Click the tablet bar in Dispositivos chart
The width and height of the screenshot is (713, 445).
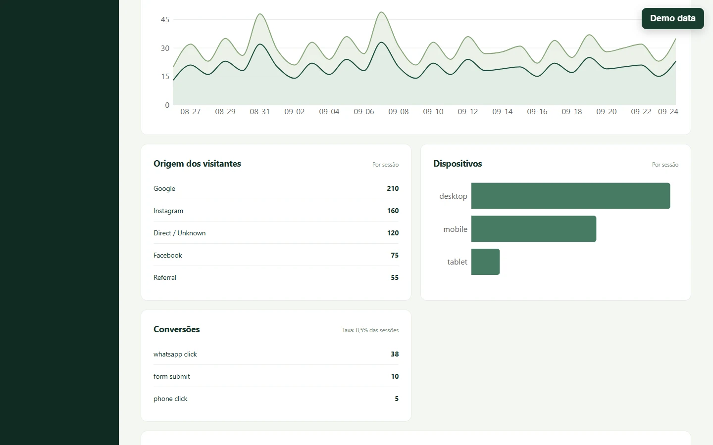(485, 262)
